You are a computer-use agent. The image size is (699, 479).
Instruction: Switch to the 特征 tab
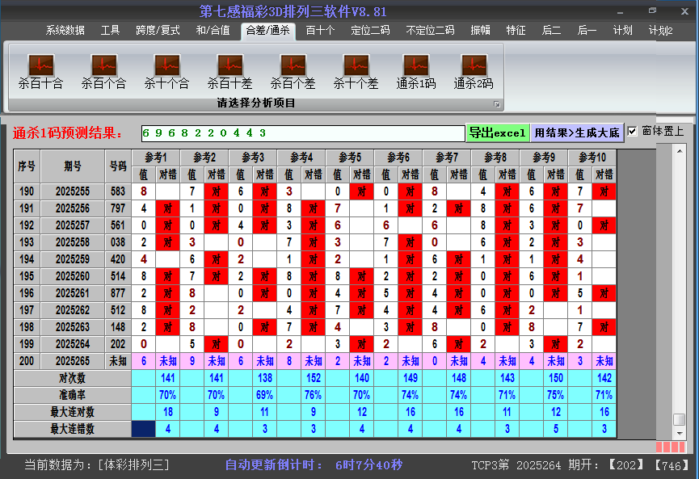point(516,31)
